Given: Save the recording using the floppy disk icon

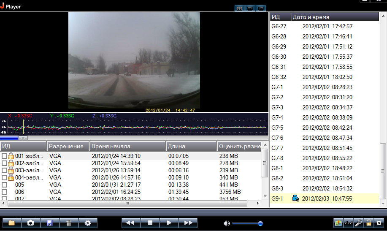Looking at the screenshot, I should tap(50, 223).
